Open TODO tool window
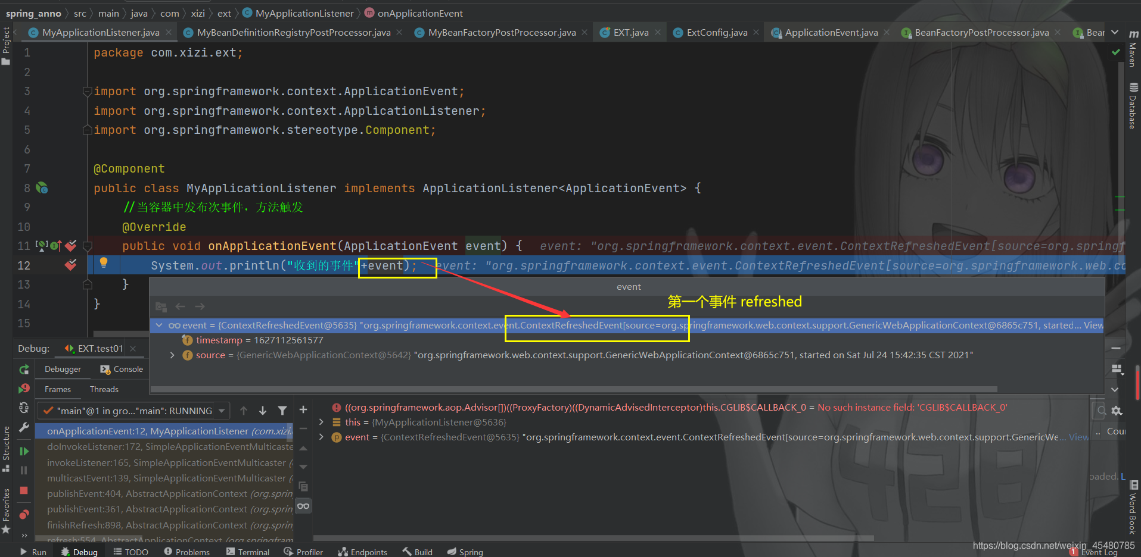Viewport: 1141px width, 557px height. 131,552
